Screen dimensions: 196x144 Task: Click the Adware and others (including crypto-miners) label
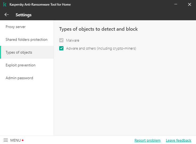101,48
